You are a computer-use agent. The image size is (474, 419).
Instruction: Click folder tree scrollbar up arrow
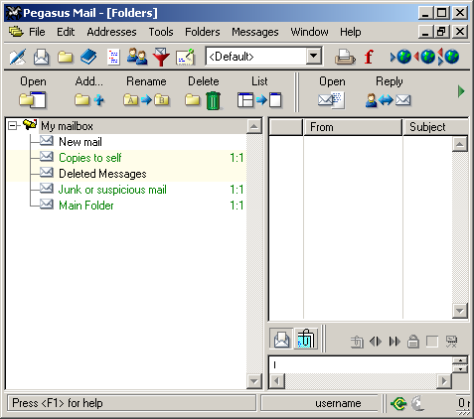coord(254,126)
